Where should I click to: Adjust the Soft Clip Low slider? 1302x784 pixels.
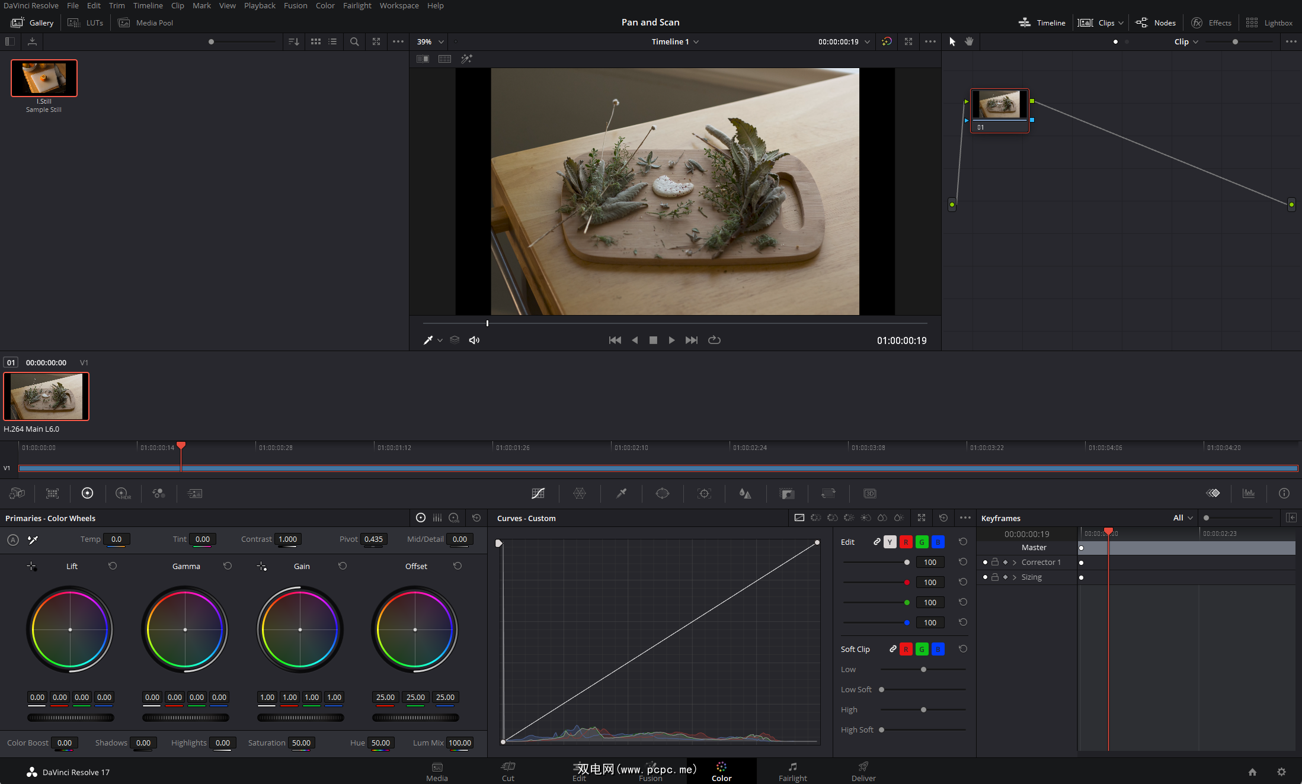[923, 669]
